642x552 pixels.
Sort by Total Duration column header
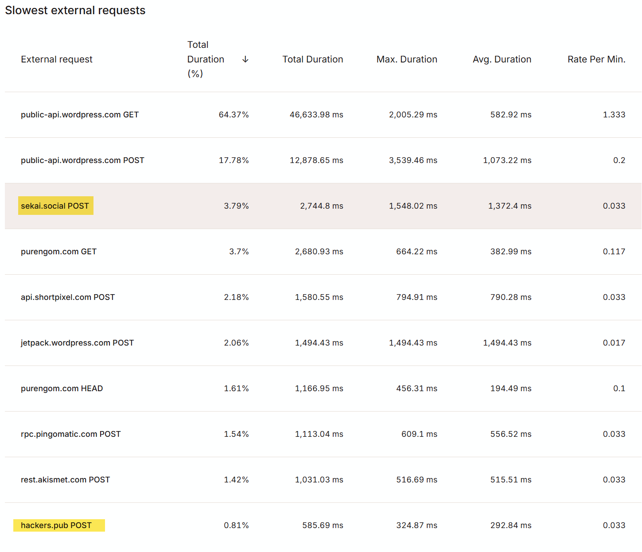pos(313,59)
